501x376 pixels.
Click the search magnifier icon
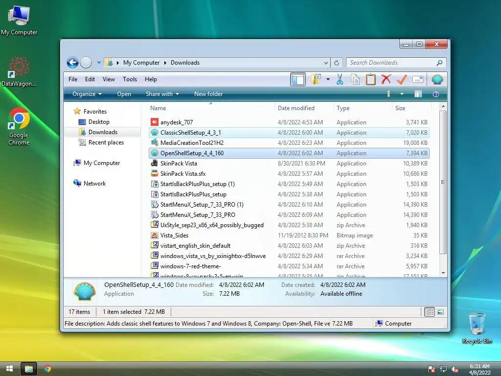[440, 63]
